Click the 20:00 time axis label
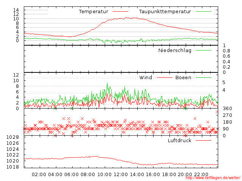This screenshot has width=242, height=181. [x=185, y=175]
